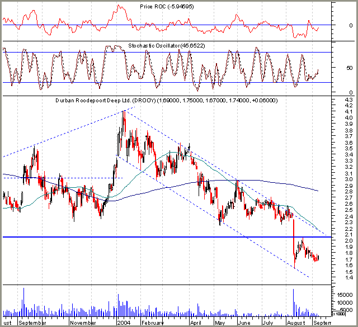The height and width of the screenshot is (327, 358).
Task: Select the April month marker
Action: (x=196, y=323)
